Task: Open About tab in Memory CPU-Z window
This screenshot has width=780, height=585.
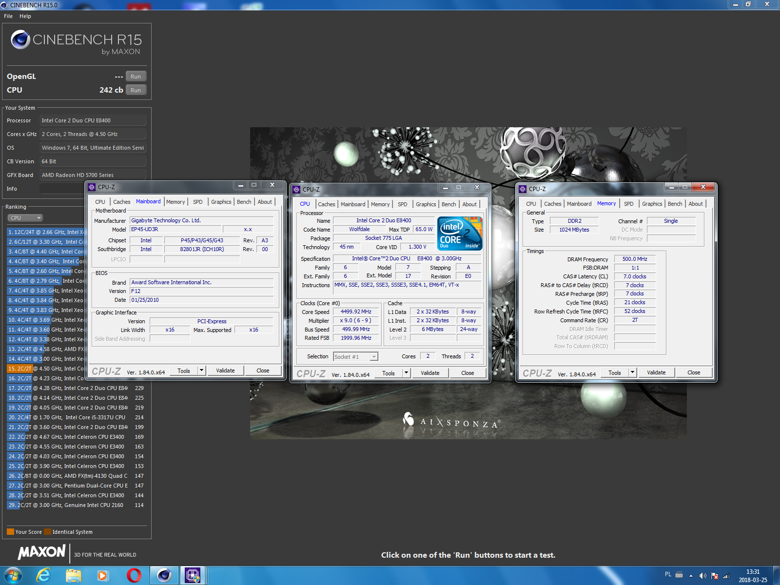Action: (696, 204)
